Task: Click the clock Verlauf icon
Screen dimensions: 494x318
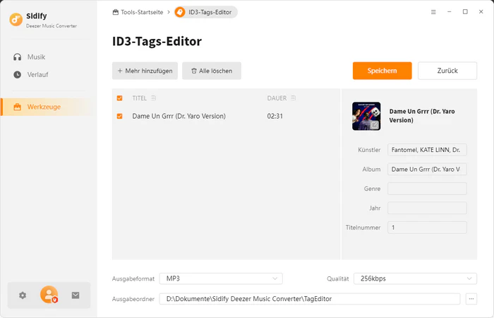Action: (18, 75)
